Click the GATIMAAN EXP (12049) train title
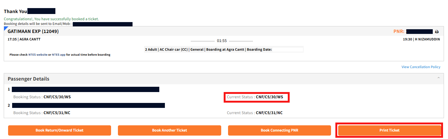 pos(33,31)
